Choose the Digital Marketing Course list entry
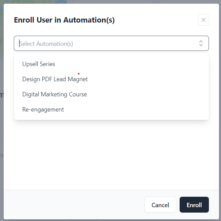The height and width of the screenshot is (221, 221). point(54,94)
